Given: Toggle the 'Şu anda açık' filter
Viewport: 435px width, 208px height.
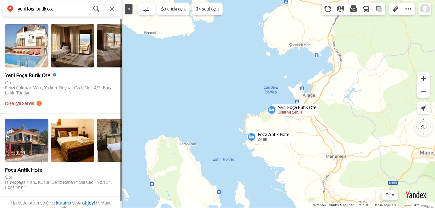Looking at the screenshot, I should tap(174, 9).
